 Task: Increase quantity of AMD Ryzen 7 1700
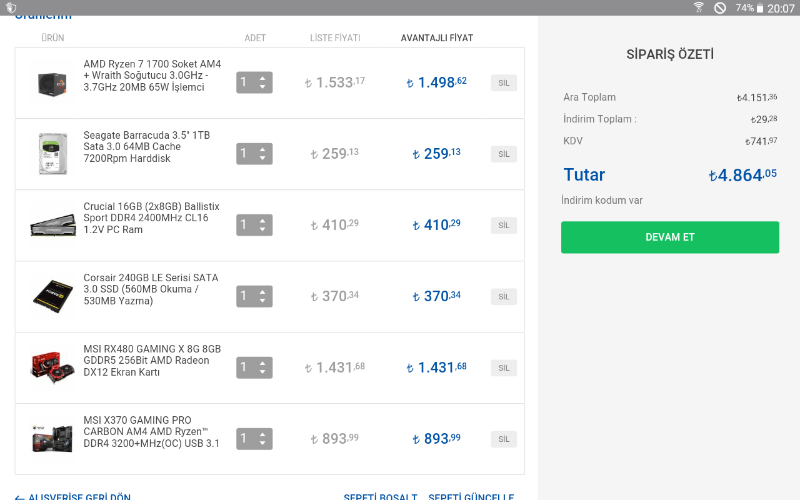coord(262,78)
